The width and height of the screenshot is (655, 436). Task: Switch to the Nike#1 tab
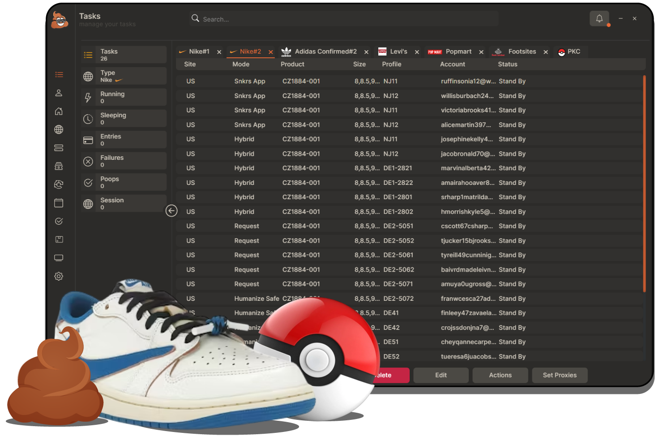(x=199, y=51)
